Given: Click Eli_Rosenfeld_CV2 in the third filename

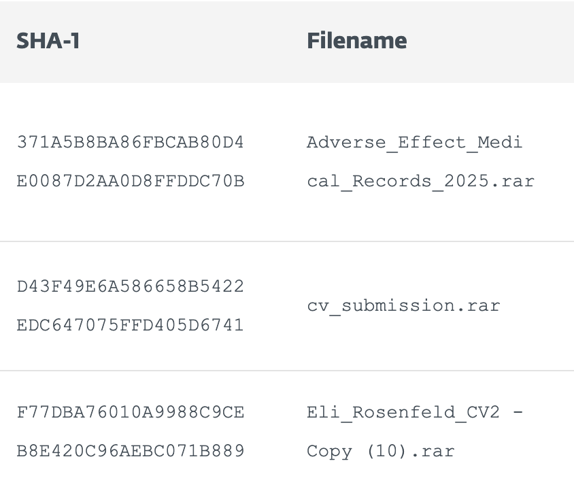Looking at the screenshot, I should tap(403, 413).
